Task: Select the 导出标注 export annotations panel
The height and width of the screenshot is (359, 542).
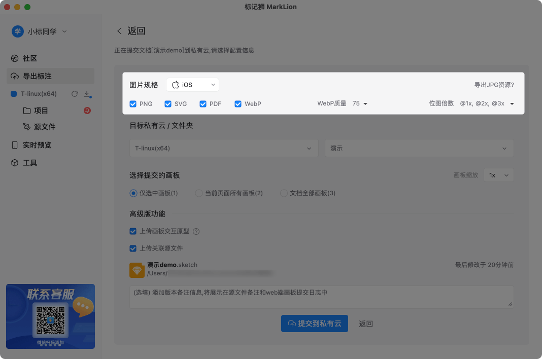Action: 38,76
